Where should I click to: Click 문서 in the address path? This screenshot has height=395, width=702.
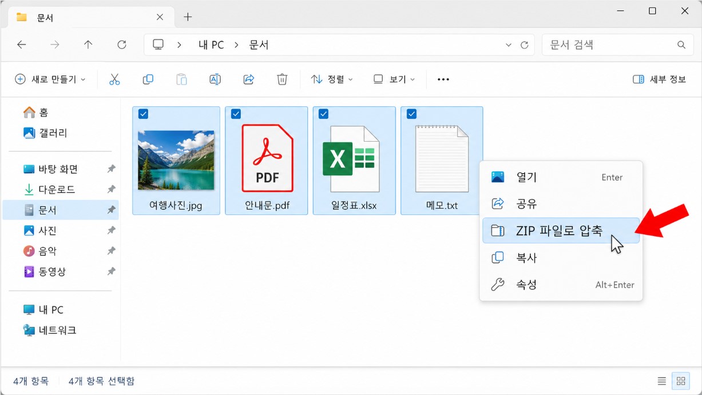click(259, 45)
